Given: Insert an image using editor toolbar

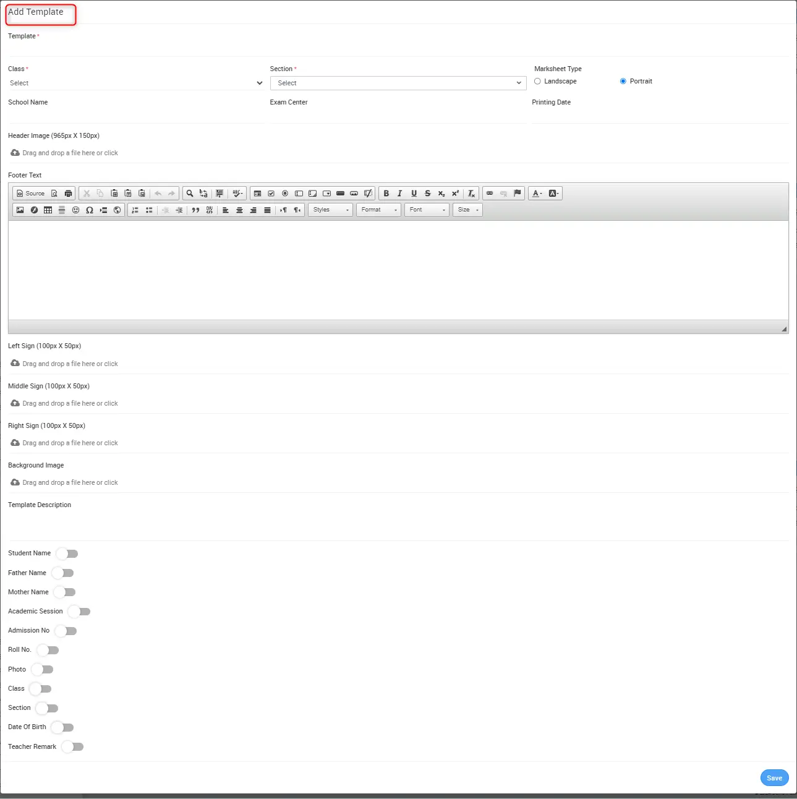Looking at the screenshot, I should [20, 210].
